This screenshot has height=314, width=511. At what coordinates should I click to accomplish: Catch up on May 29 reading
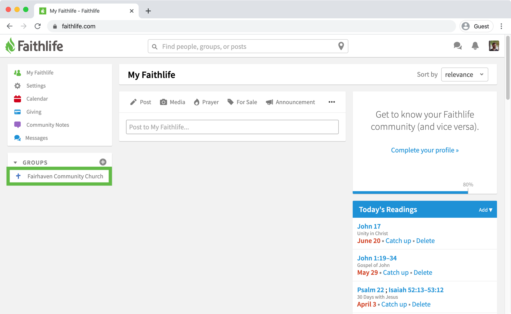(x=396, y=273)
